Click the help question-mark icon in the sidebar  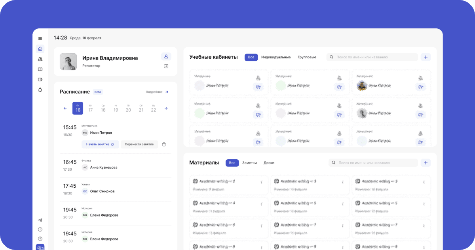40,239
